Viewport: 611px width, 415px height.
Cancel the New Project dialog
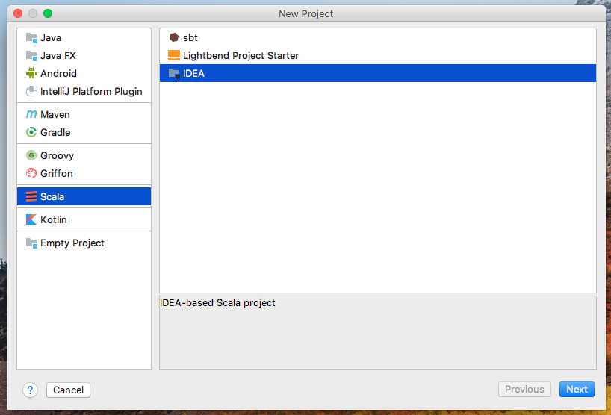click(x=68, y=390)
